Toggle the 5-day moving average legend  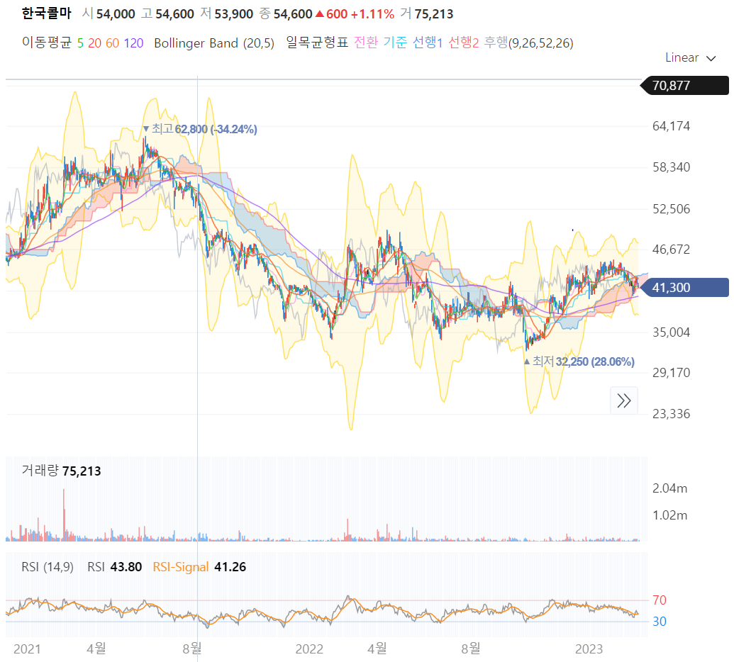[x=81, y=43]
